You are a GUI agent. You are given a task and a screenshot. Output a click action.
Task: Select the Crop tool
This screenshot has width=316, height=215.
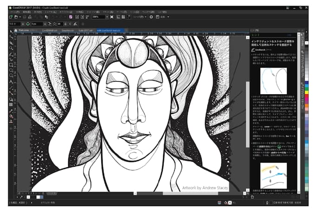[11, 43]
